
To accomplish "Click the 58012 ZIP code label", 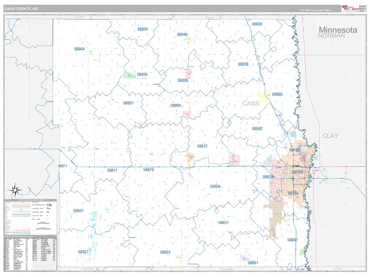I will [x=202, y=146].
